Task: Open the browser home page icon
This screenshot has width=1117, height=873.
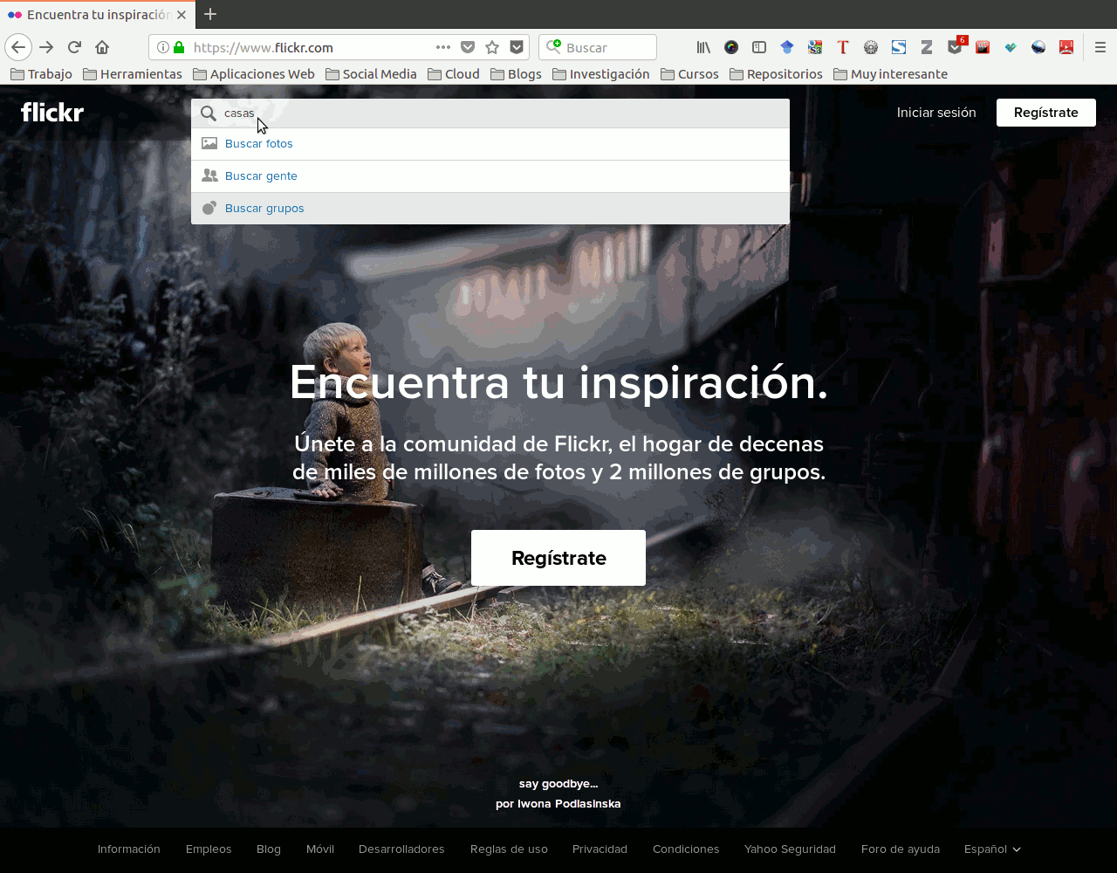Action: (102, 47)
